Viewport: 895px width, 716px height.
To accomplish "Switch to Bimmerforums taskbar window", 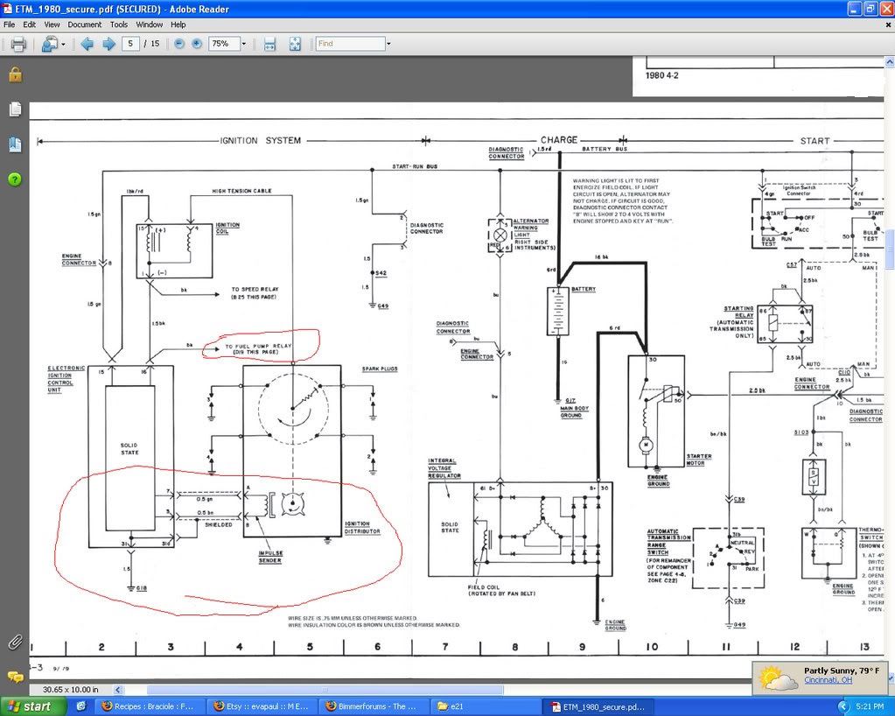I will pos(372,706).
